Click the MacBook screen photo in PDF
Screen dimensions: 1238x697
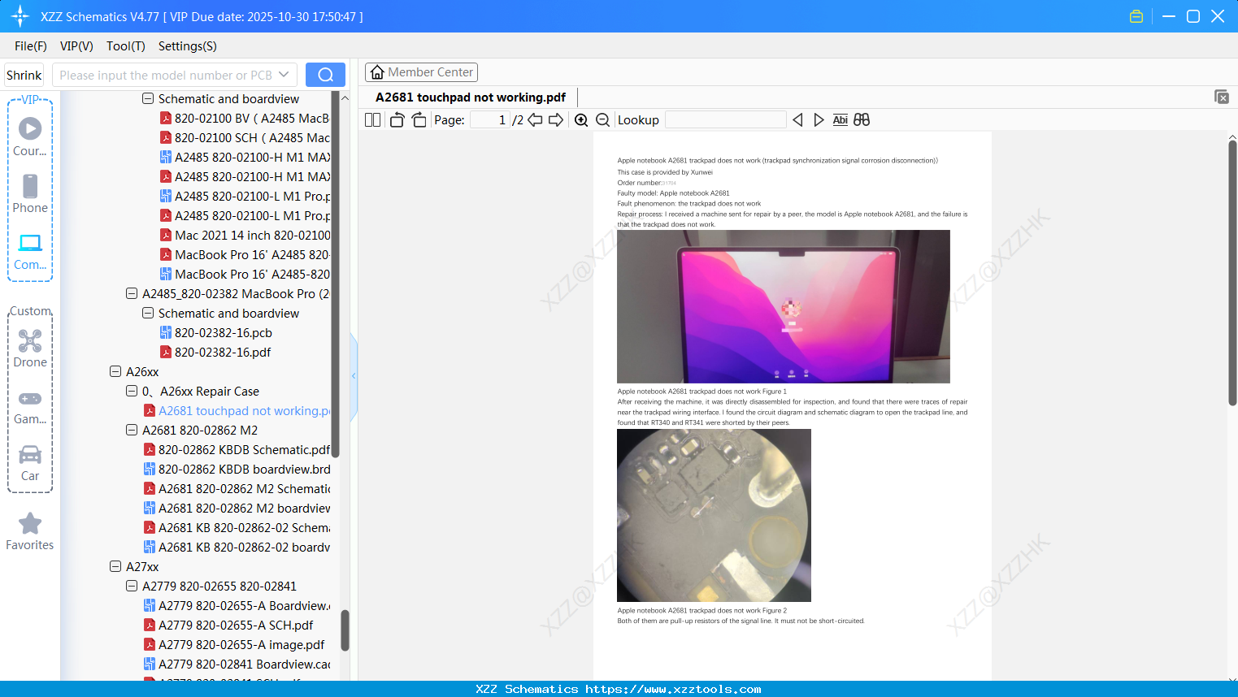point(784,306)
